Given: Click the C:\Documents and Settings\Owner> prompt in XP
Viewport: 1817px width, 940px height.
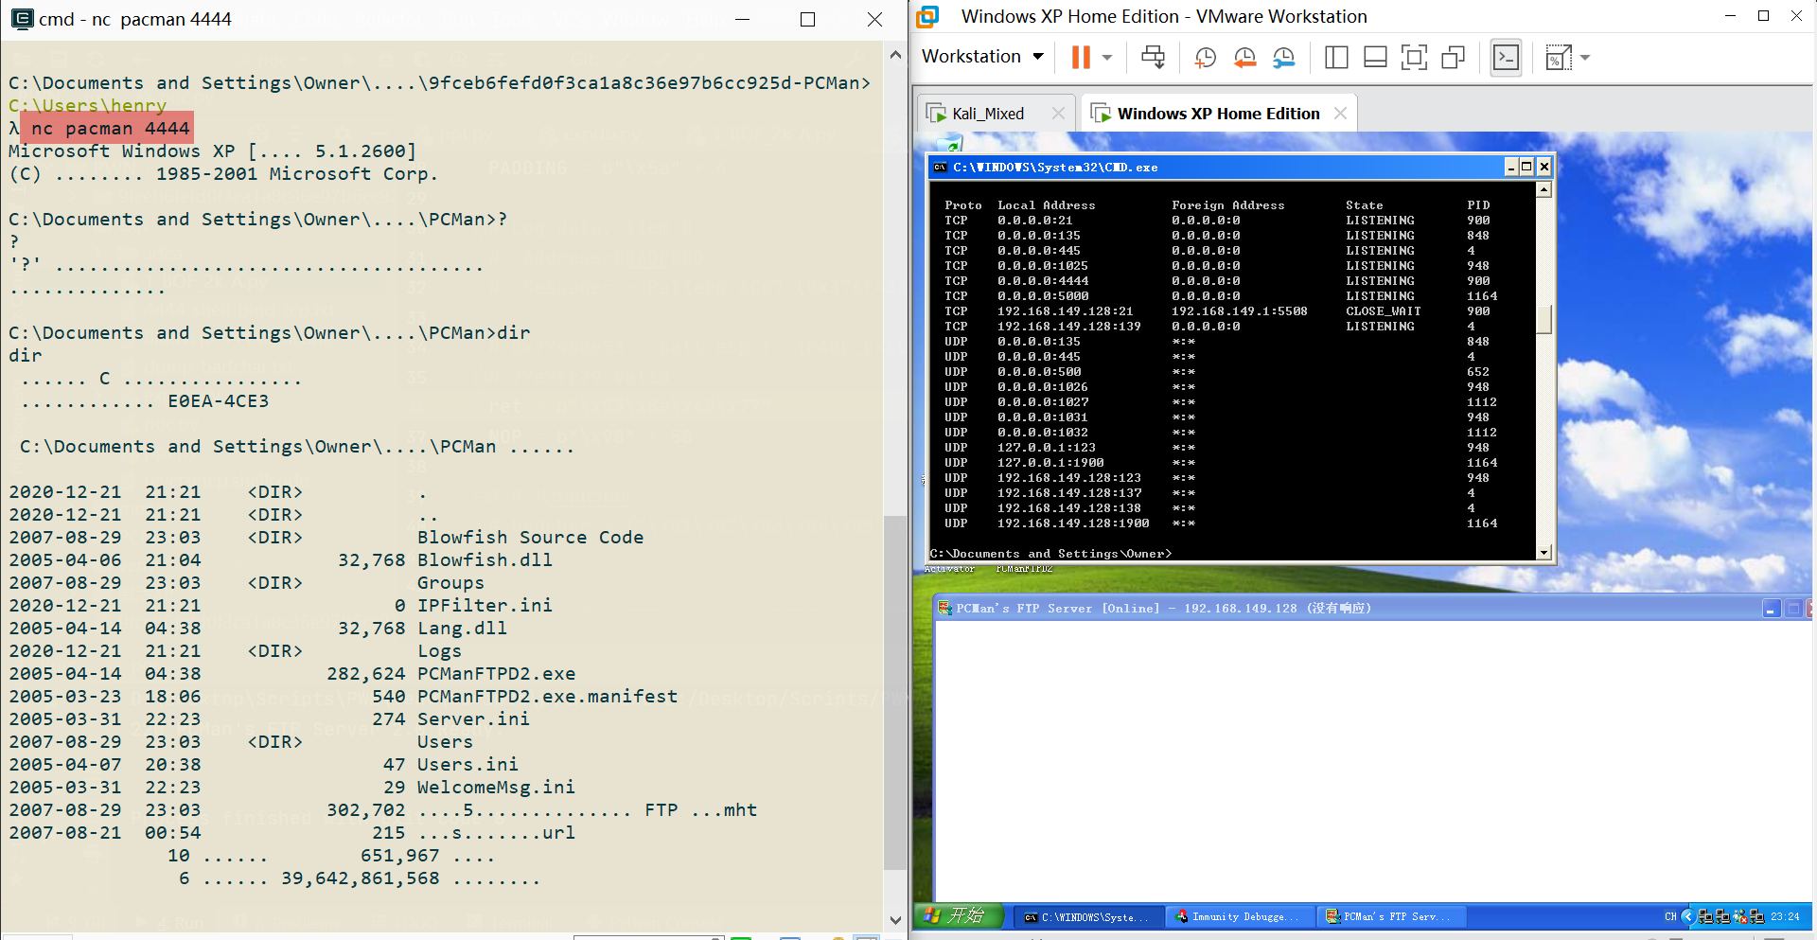Looking at the screenshot, I should coord(1050,554).
